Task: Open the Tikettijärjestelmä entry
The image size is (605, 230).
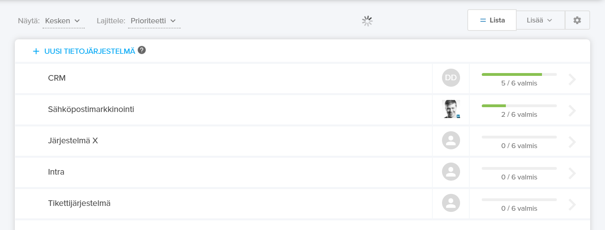Action: pyautogui.click(x=79, y=204)
